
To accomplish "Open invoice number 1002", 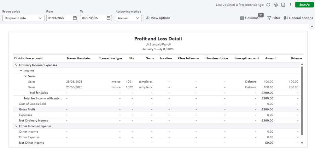I will [129, 87].
